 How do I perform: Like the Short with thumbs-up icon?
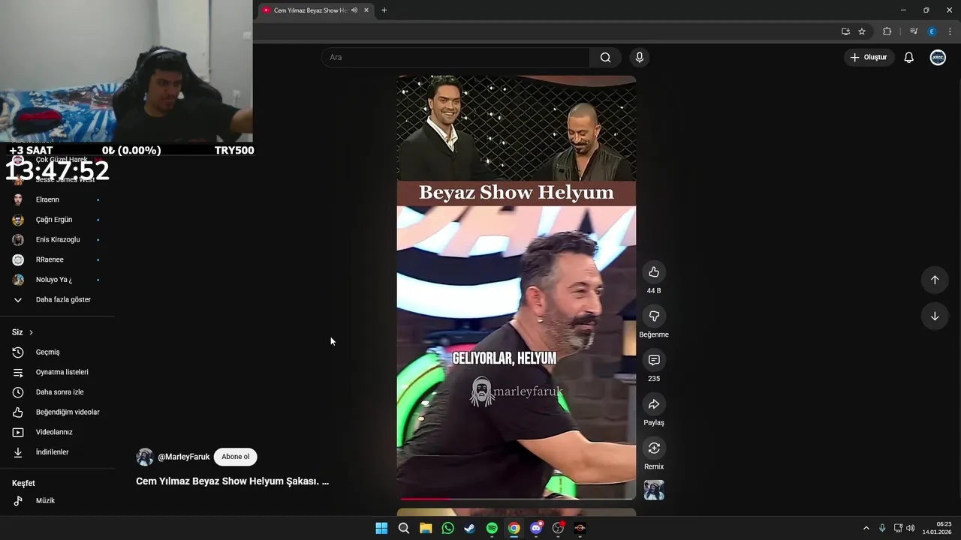click(x=654, y=272)
